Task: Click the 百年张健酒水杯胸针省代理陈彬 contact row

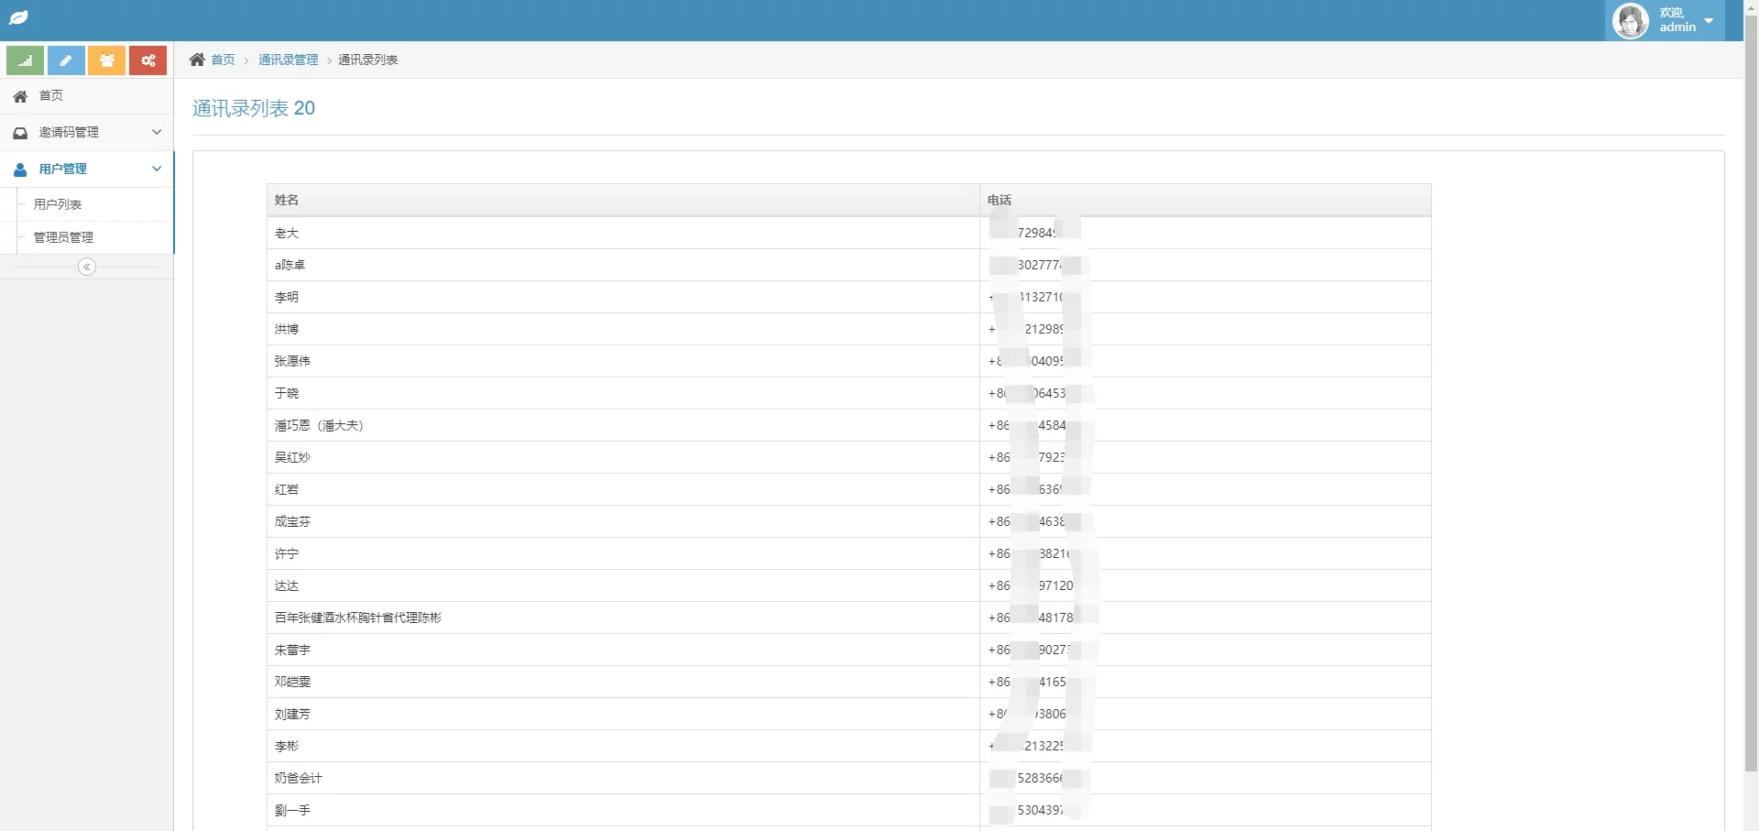Action: point(358,618)
